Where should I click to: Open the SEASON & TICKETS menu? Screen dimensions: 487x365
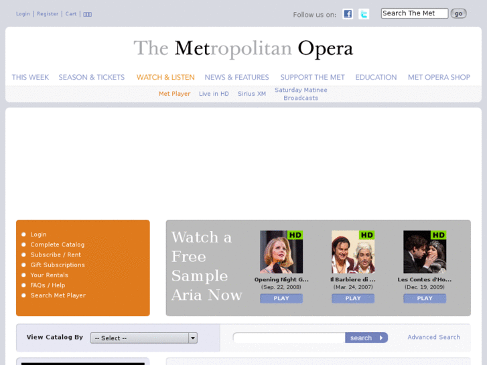click(92, 77)
